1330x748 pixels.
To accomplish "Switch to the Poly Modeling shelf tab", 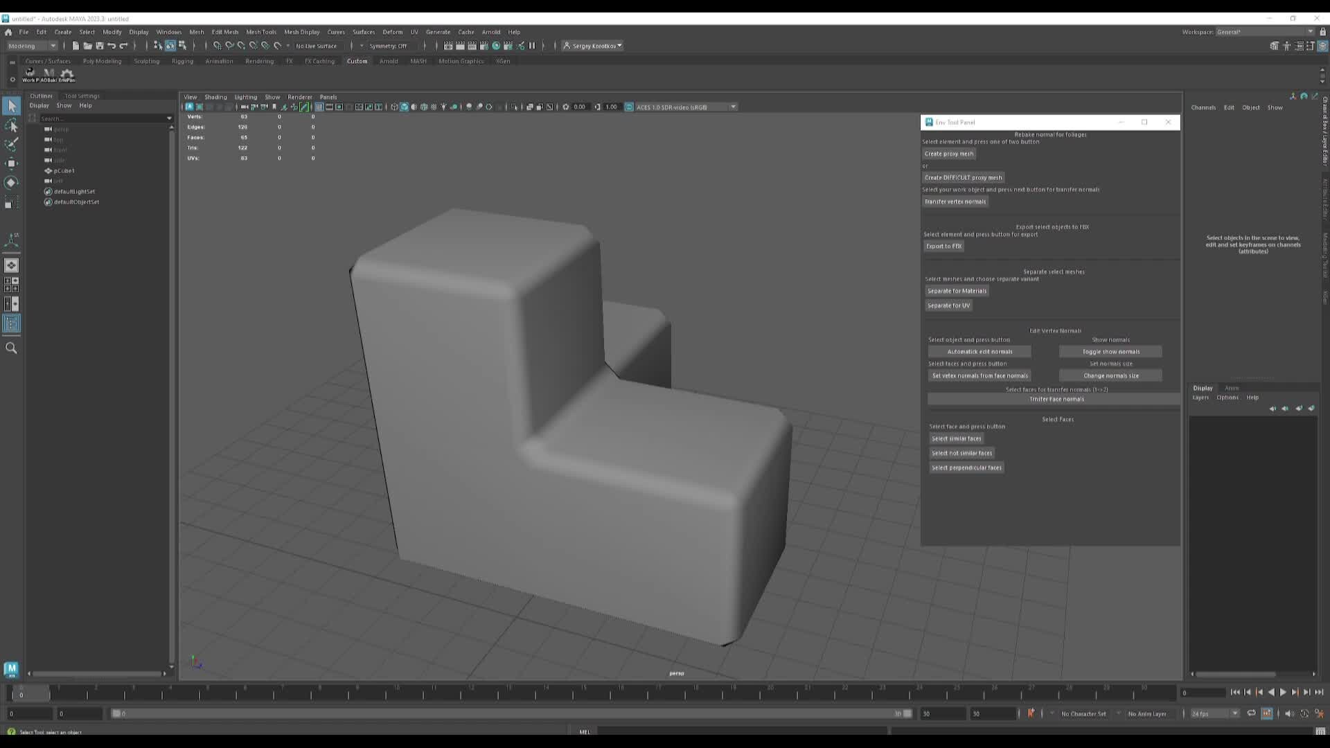I will [101, 61].
